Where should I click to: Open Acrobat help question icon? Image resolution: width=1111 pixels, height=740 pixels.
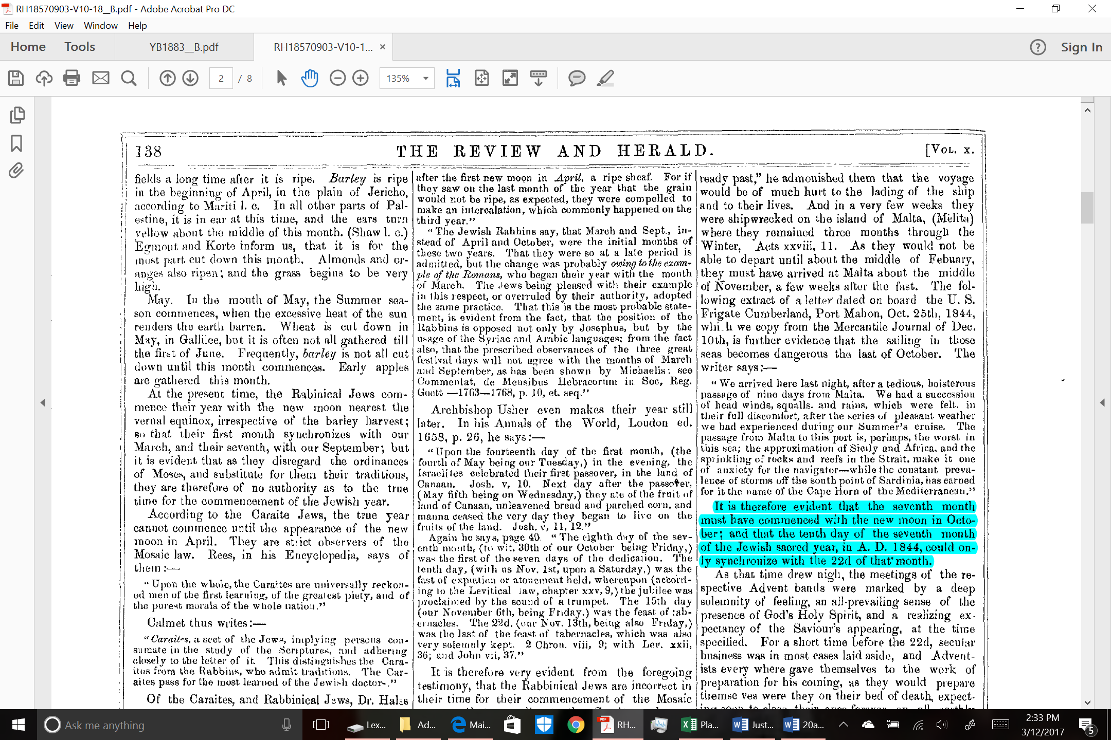1038,47
